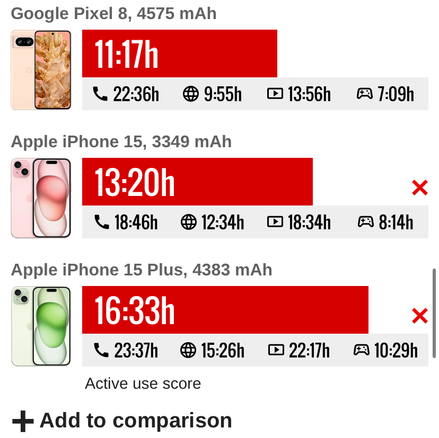Image resolution: width=439 pixels, height=438 pixels.
Task: Click the gamepad icon next to 10:29h
Action: 362,350
